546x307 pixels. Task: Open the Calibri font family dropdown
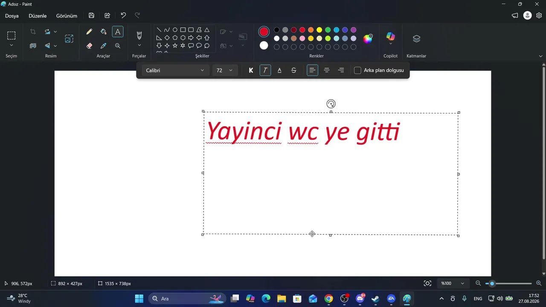coord(175,70)
